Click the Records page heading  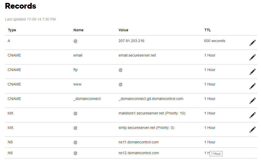pyautogui.click(x=20, y=6)
